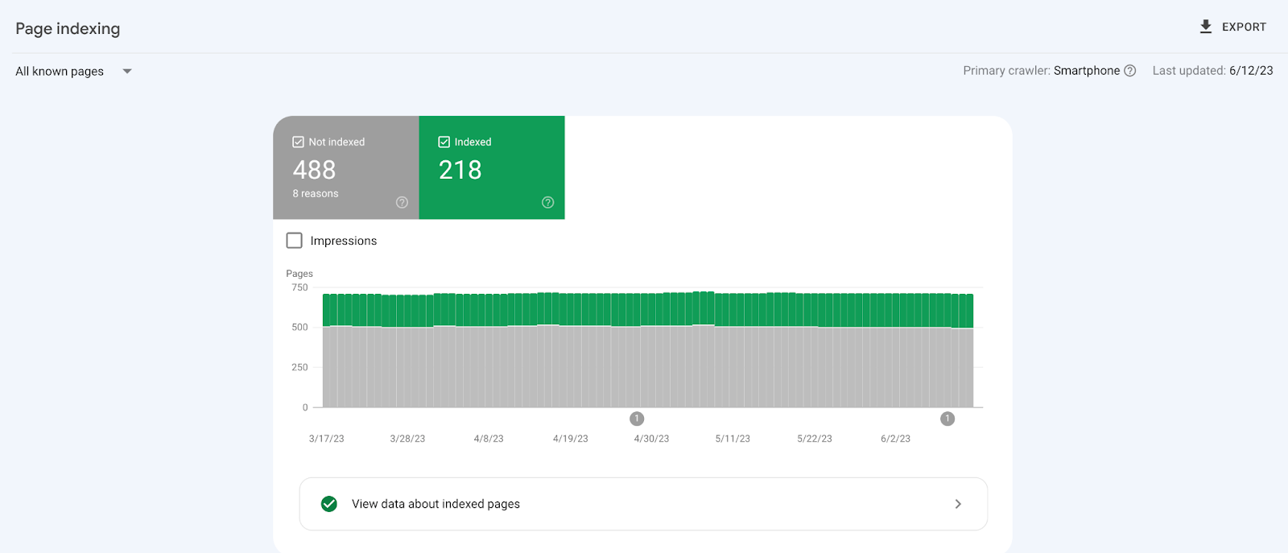The height and width of the screenshot is (553, 1288).
Task: Open annotation marker near 4/30/23
Action: tap(637, 419)
